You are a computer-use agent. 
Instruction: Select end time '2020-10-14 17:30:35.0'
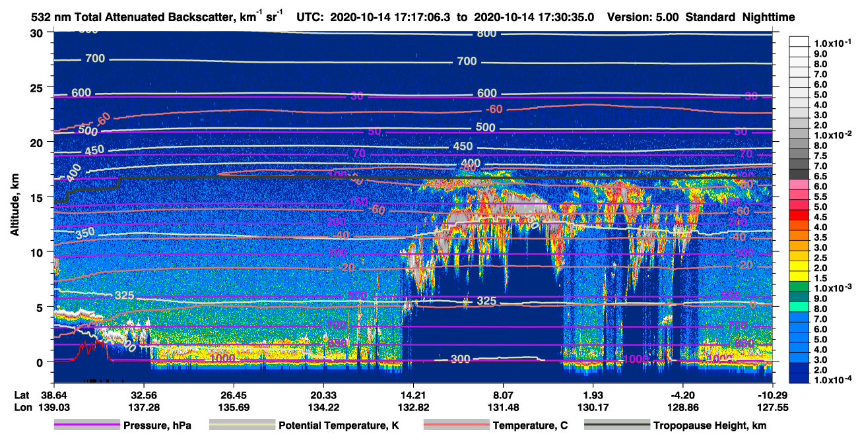(533, 16)
